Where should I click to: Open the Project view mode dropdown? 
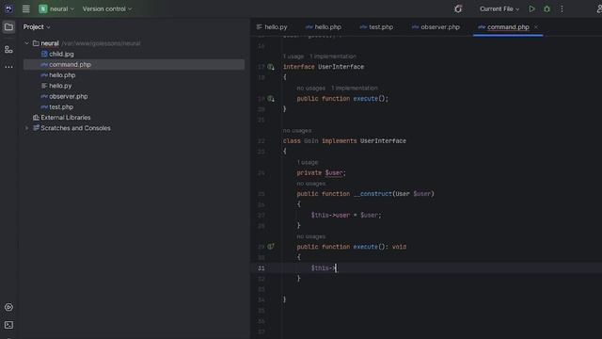(x=37, y=27)
